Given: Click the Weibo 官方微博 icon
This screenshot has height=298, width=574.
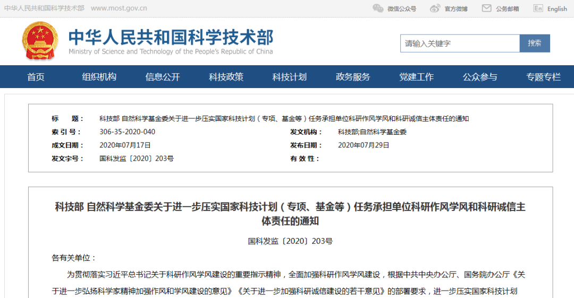Looking at the screenshot, I should (x=435, y=8).
